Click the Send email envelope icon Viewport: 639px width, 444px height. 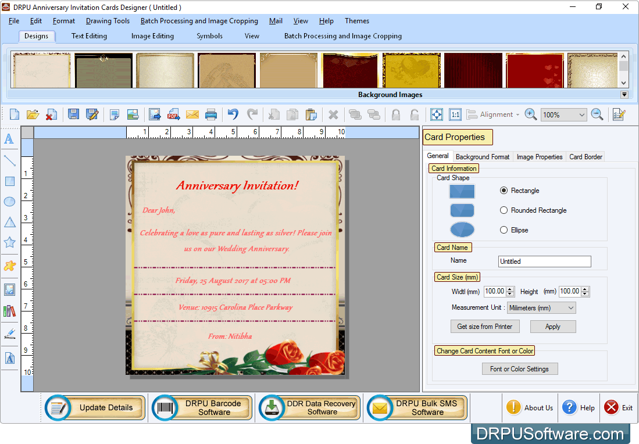[x=192, y=114]
